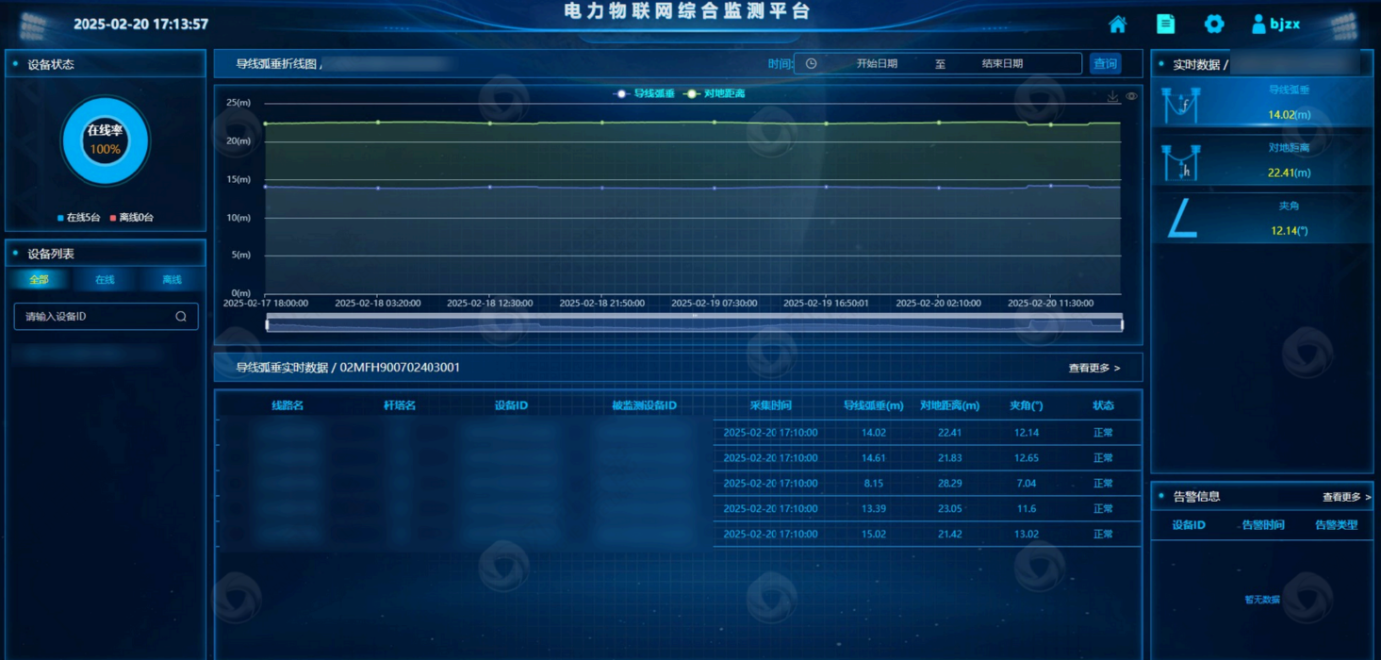Click the 2025-02-19 07:30:00 axis label
Image resolution: width=1381 pixels, height=660 pixels.
point(714,304)
